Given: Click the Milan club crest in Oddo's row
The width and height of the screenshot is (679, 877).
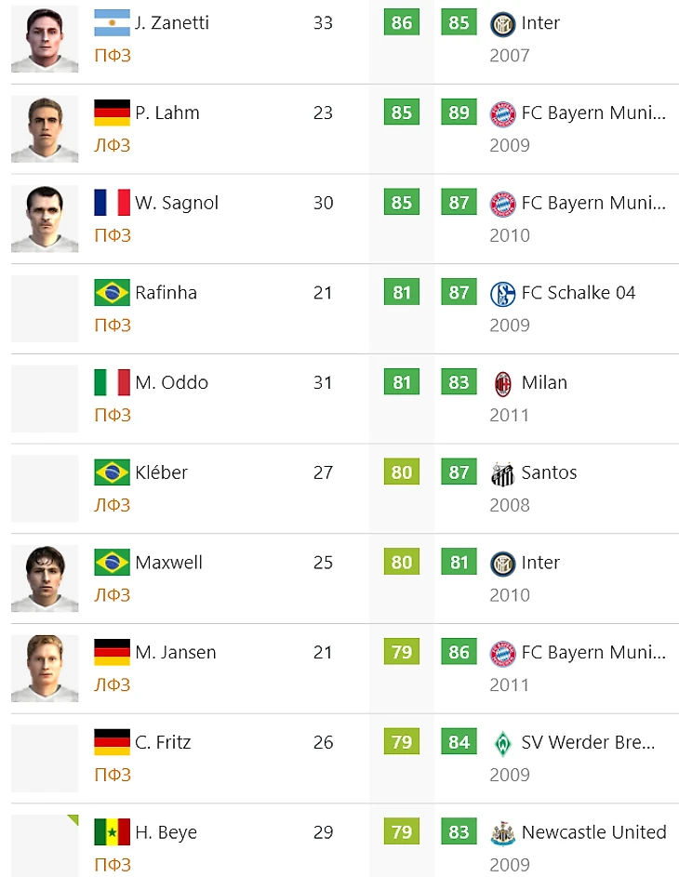Looking at the screenshot, I should 502,383.
